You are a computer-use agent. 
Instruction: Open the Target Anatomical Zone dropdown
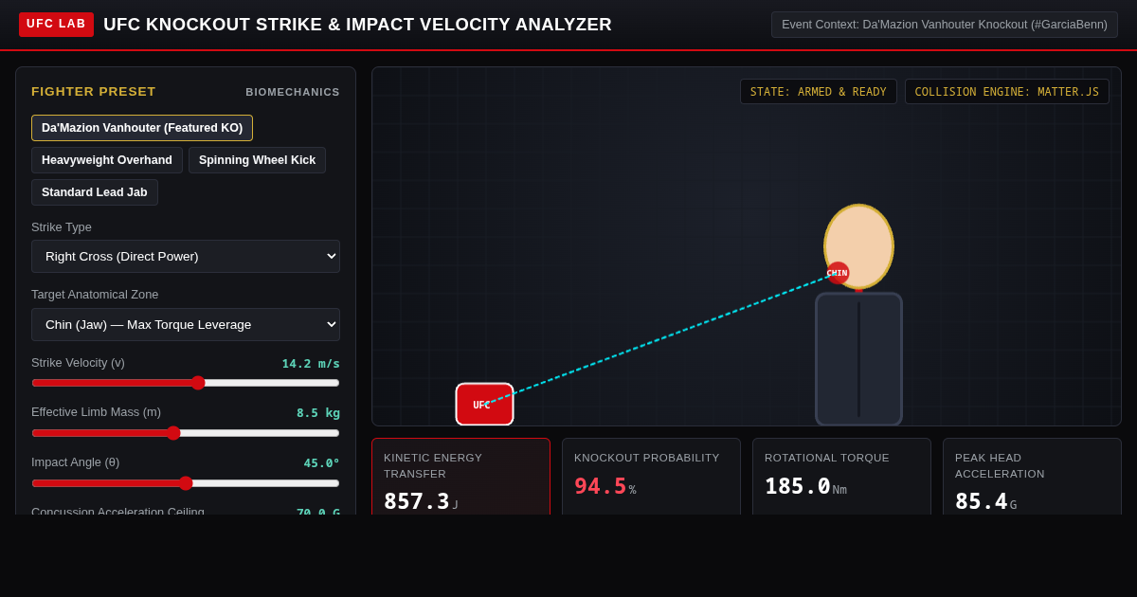click(x=186, y=324)
